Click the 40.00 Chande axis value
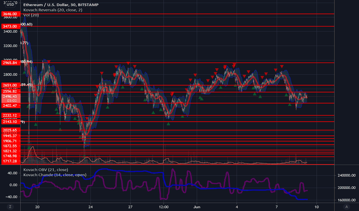The width and height of the screenshot is (359, 211). (12, 173)
